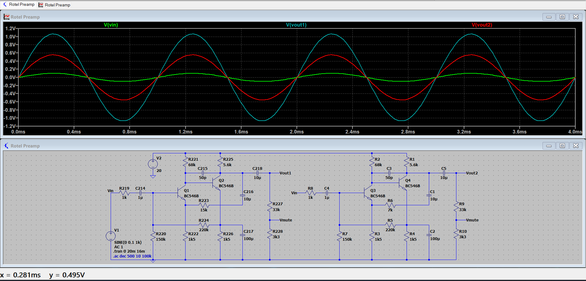Select the R224 resistor symbol

(x=204, y=225)
